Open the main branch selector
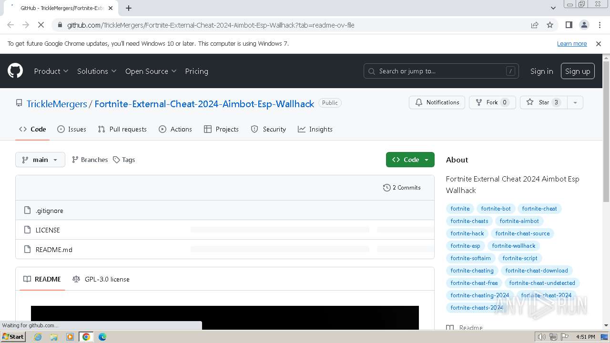This screenshot has width=610, height=343. click(x=40, y=160)
